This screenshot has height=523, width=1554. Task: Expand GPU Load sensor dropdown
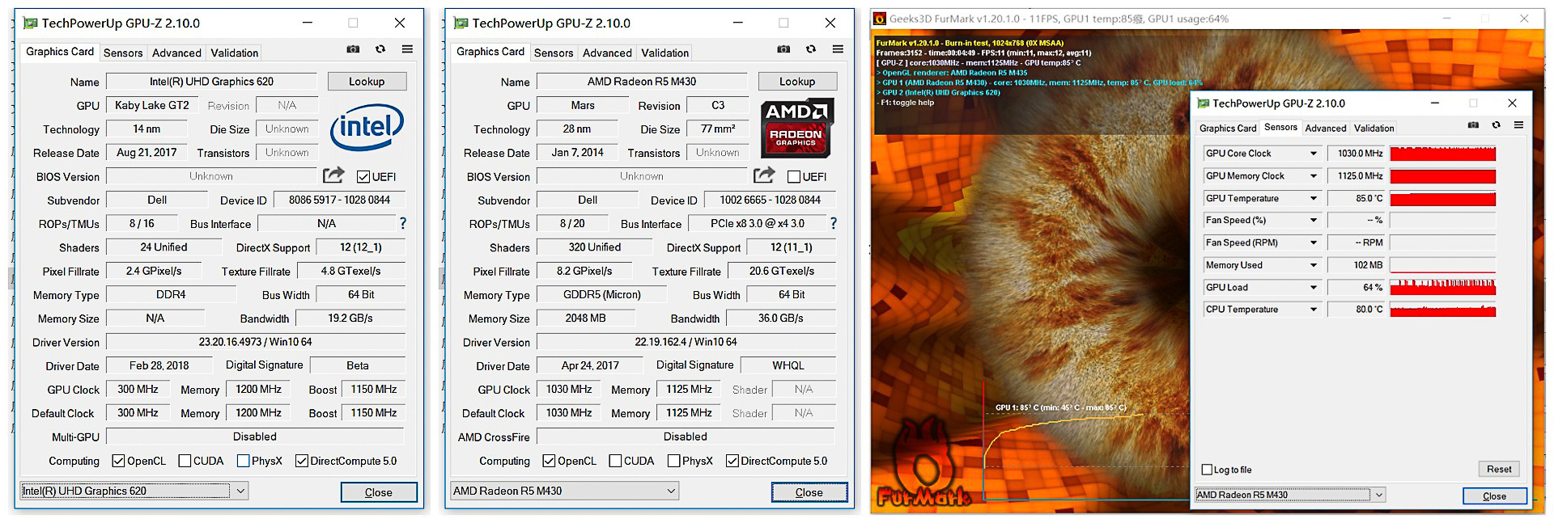click(1314, 287)
